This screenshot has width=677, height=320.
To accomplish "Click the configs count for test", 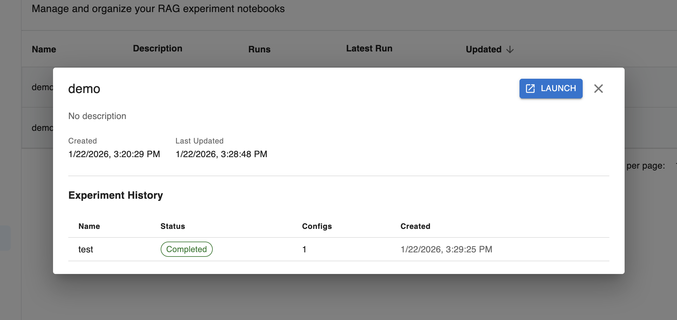I will tap(304, 250).
